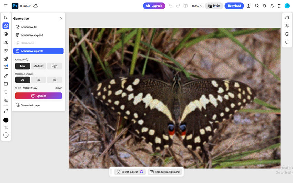Open the Layers panel icon
The image size is (293, 183).
[287, 18]
